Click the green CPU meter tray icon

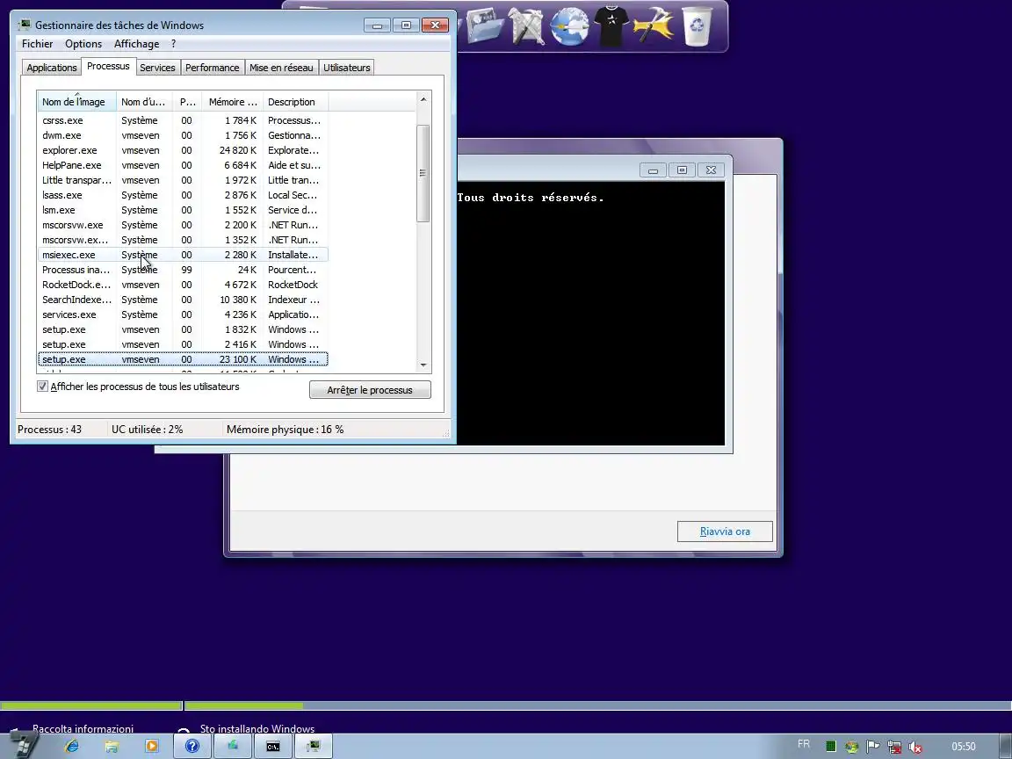click(831, 747)
